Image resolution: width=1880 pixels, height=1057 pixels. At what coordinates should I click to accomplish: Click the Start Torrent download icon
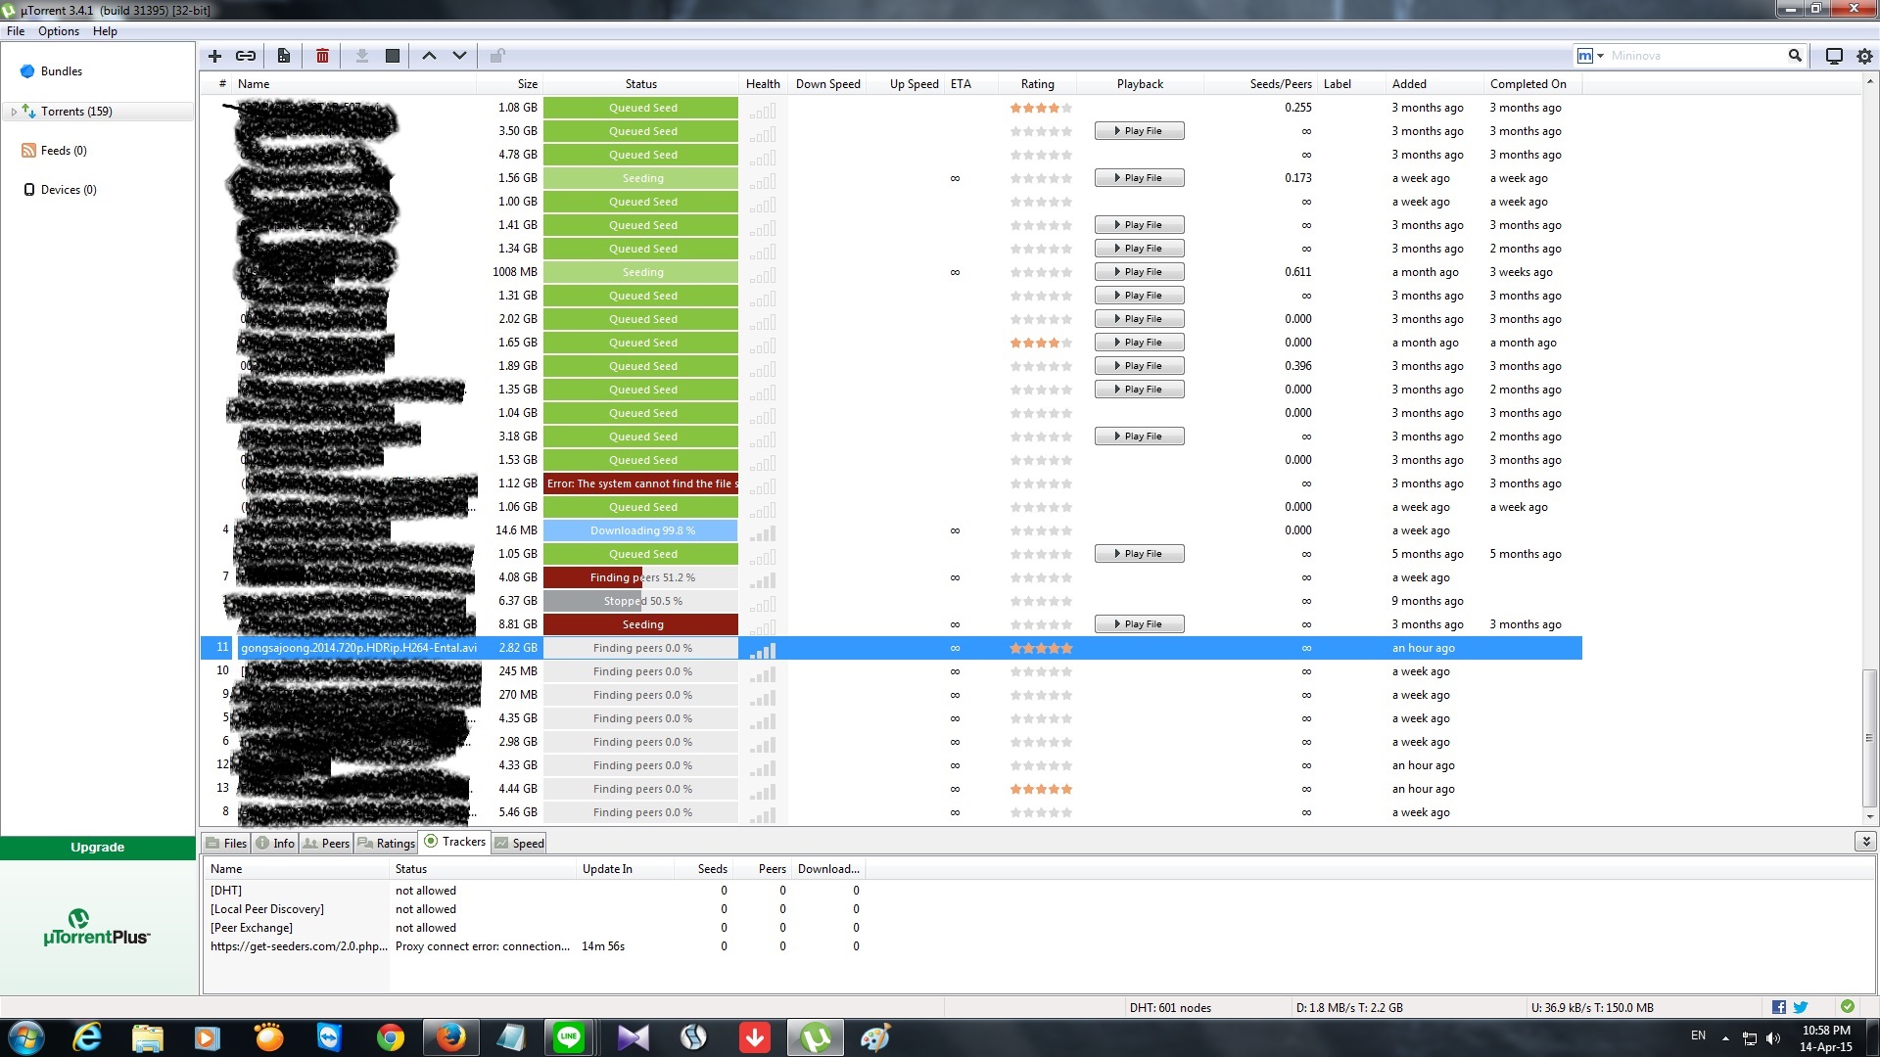[x=361, y=56]
